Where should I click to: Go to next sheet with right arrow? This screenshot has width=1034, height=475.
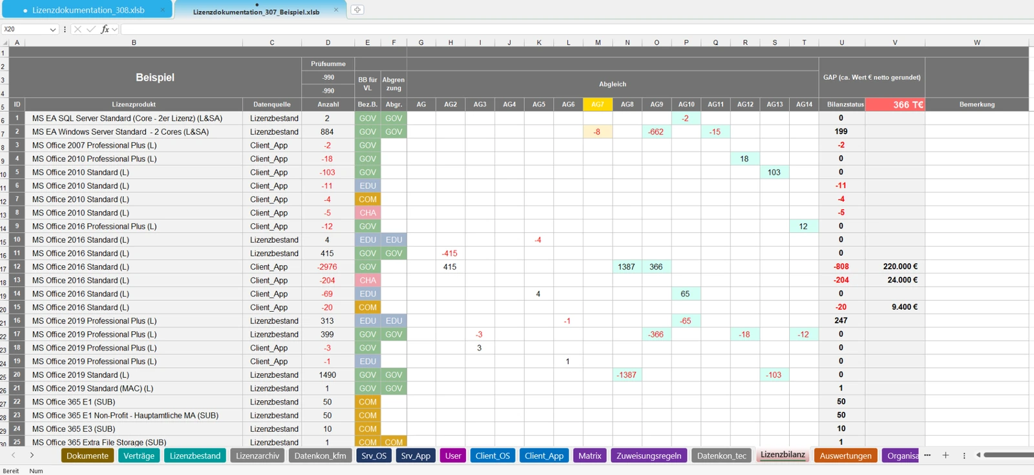pos(32,455)
